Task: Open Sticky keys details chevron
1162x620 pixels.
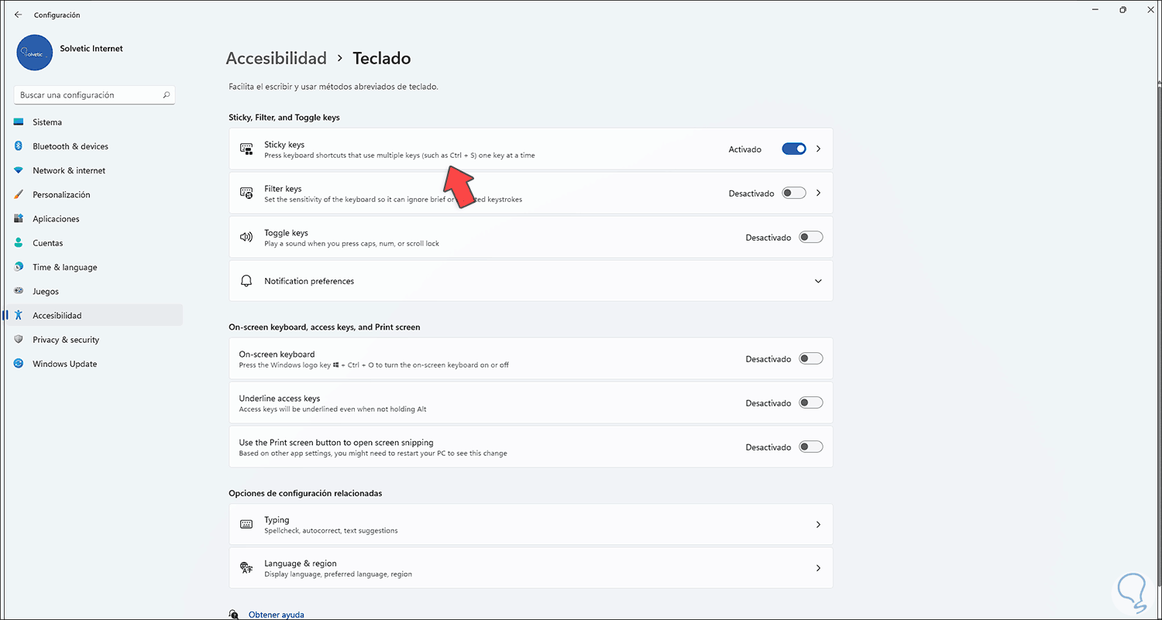Action: point(819,149)
